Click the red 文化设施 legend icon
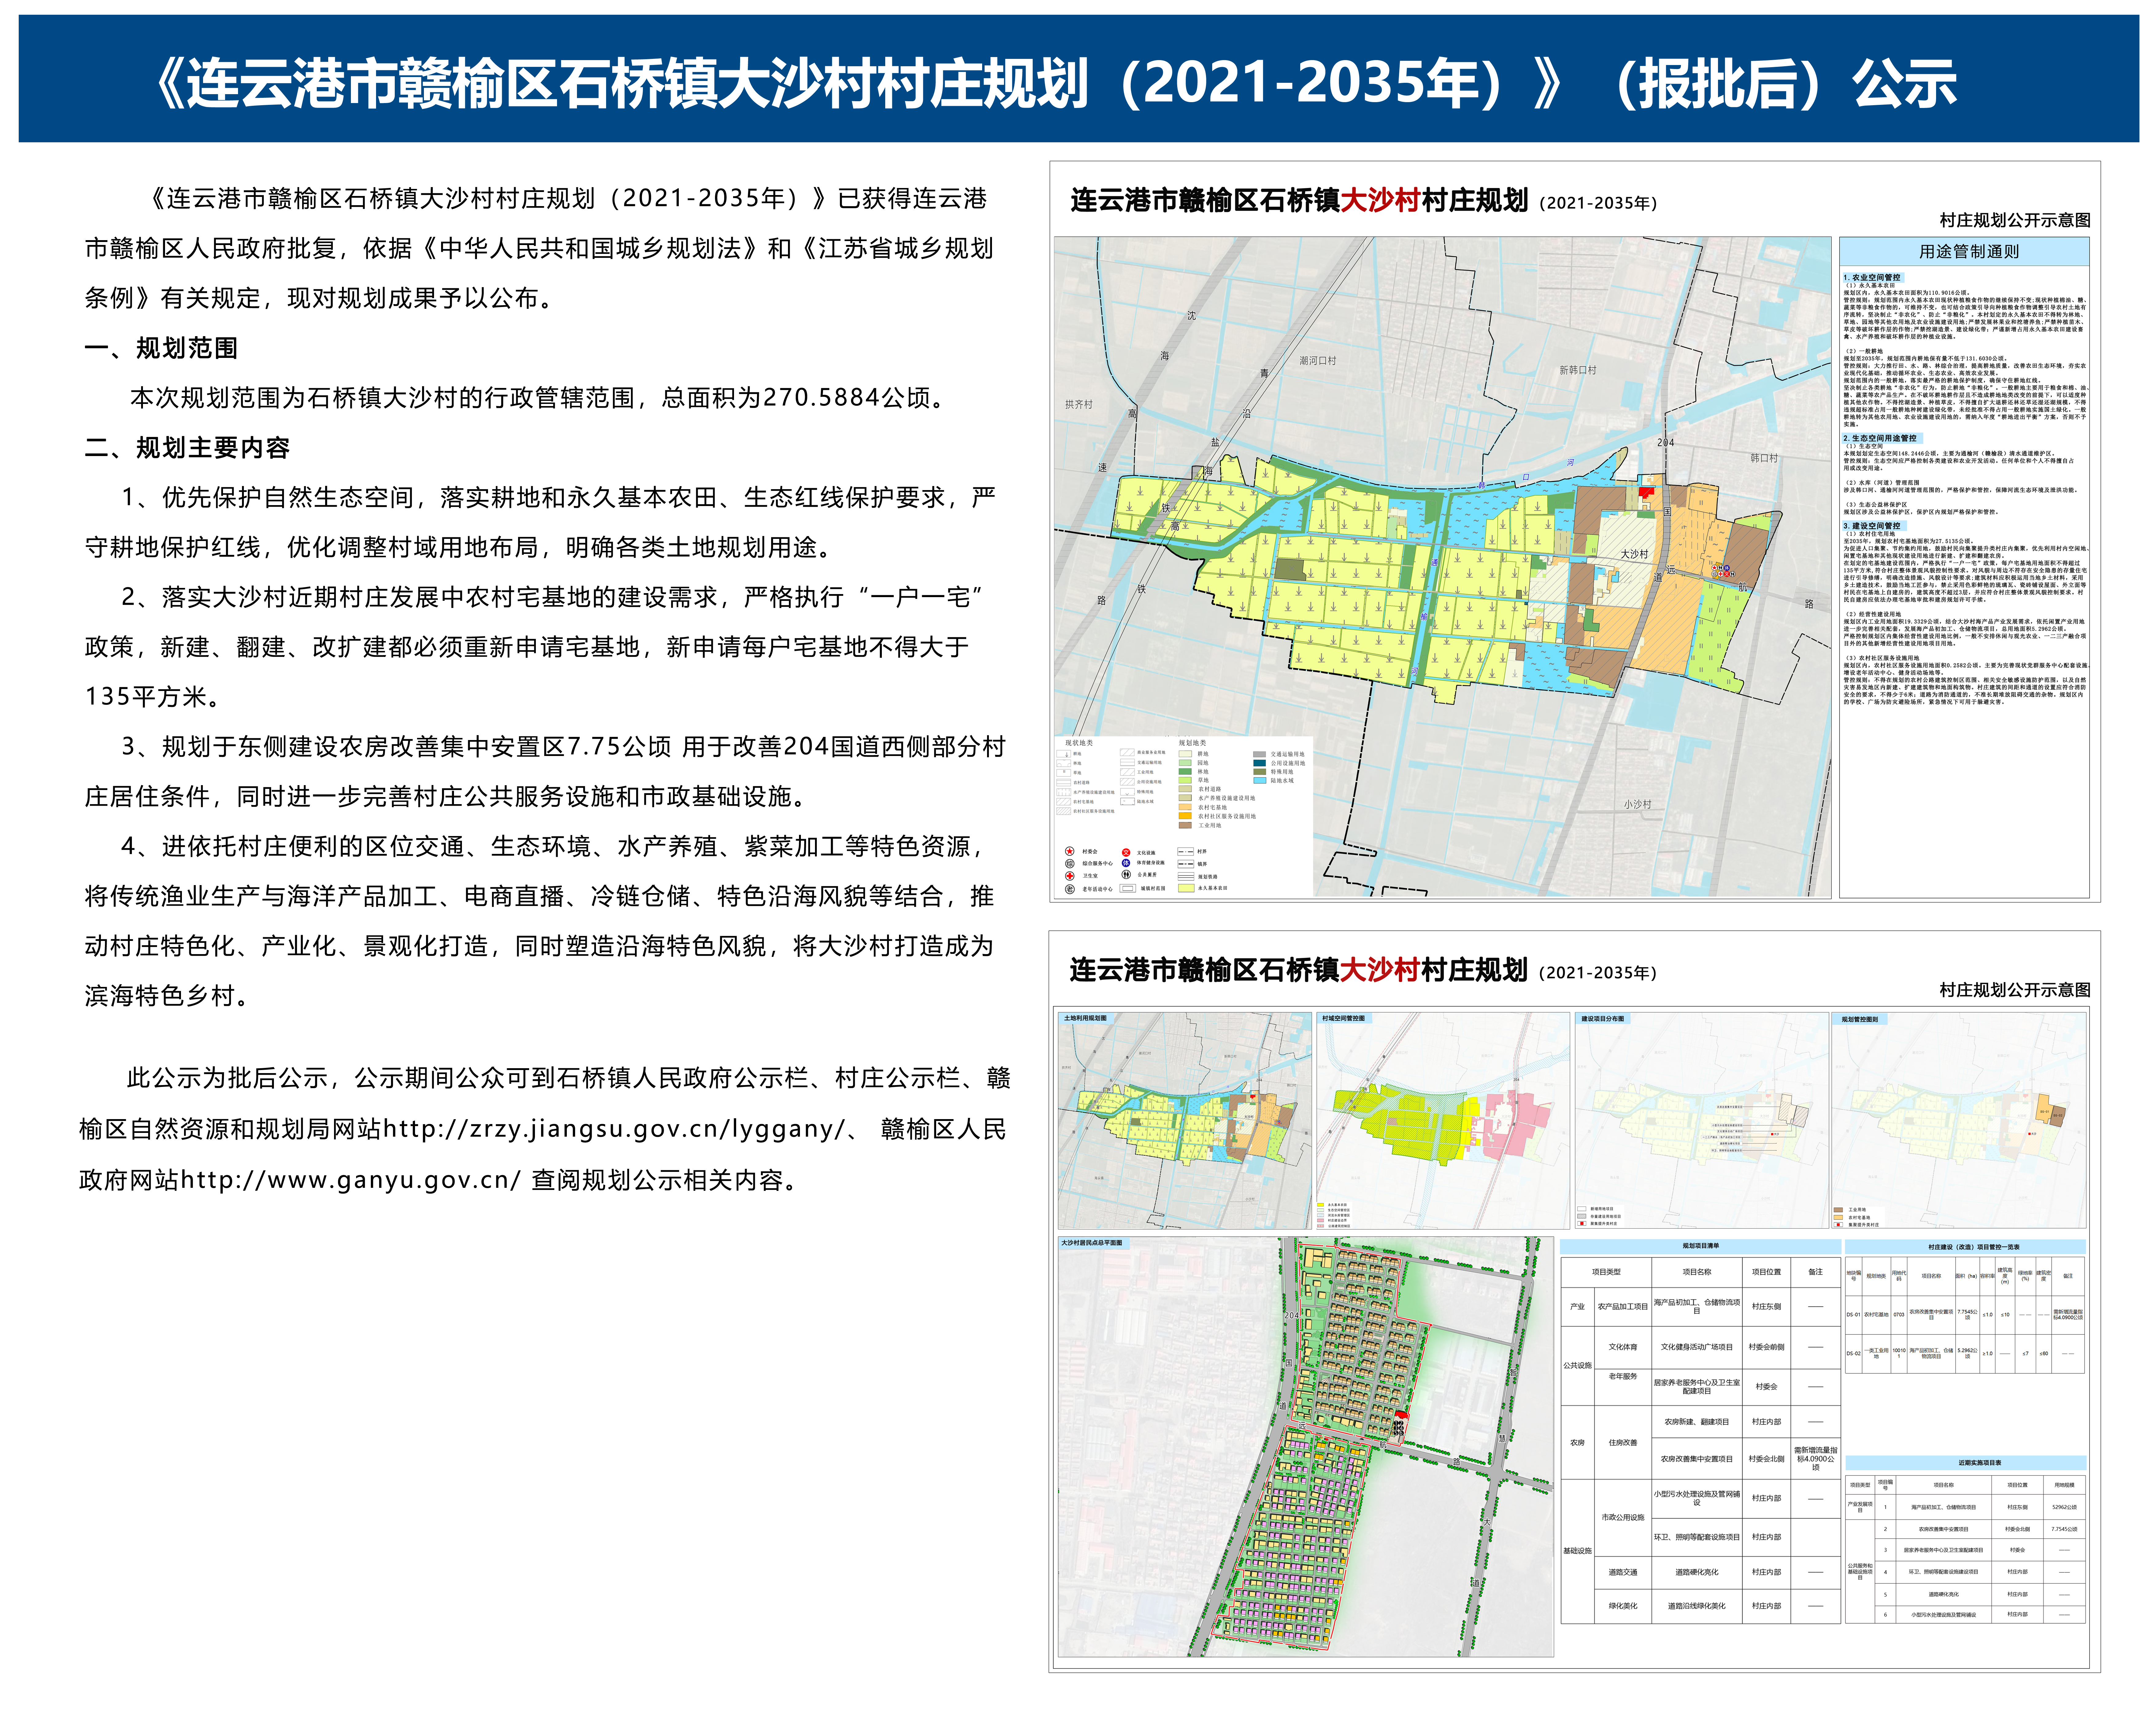Viewport: 2156px width, 1715px height. (1126, 853)
